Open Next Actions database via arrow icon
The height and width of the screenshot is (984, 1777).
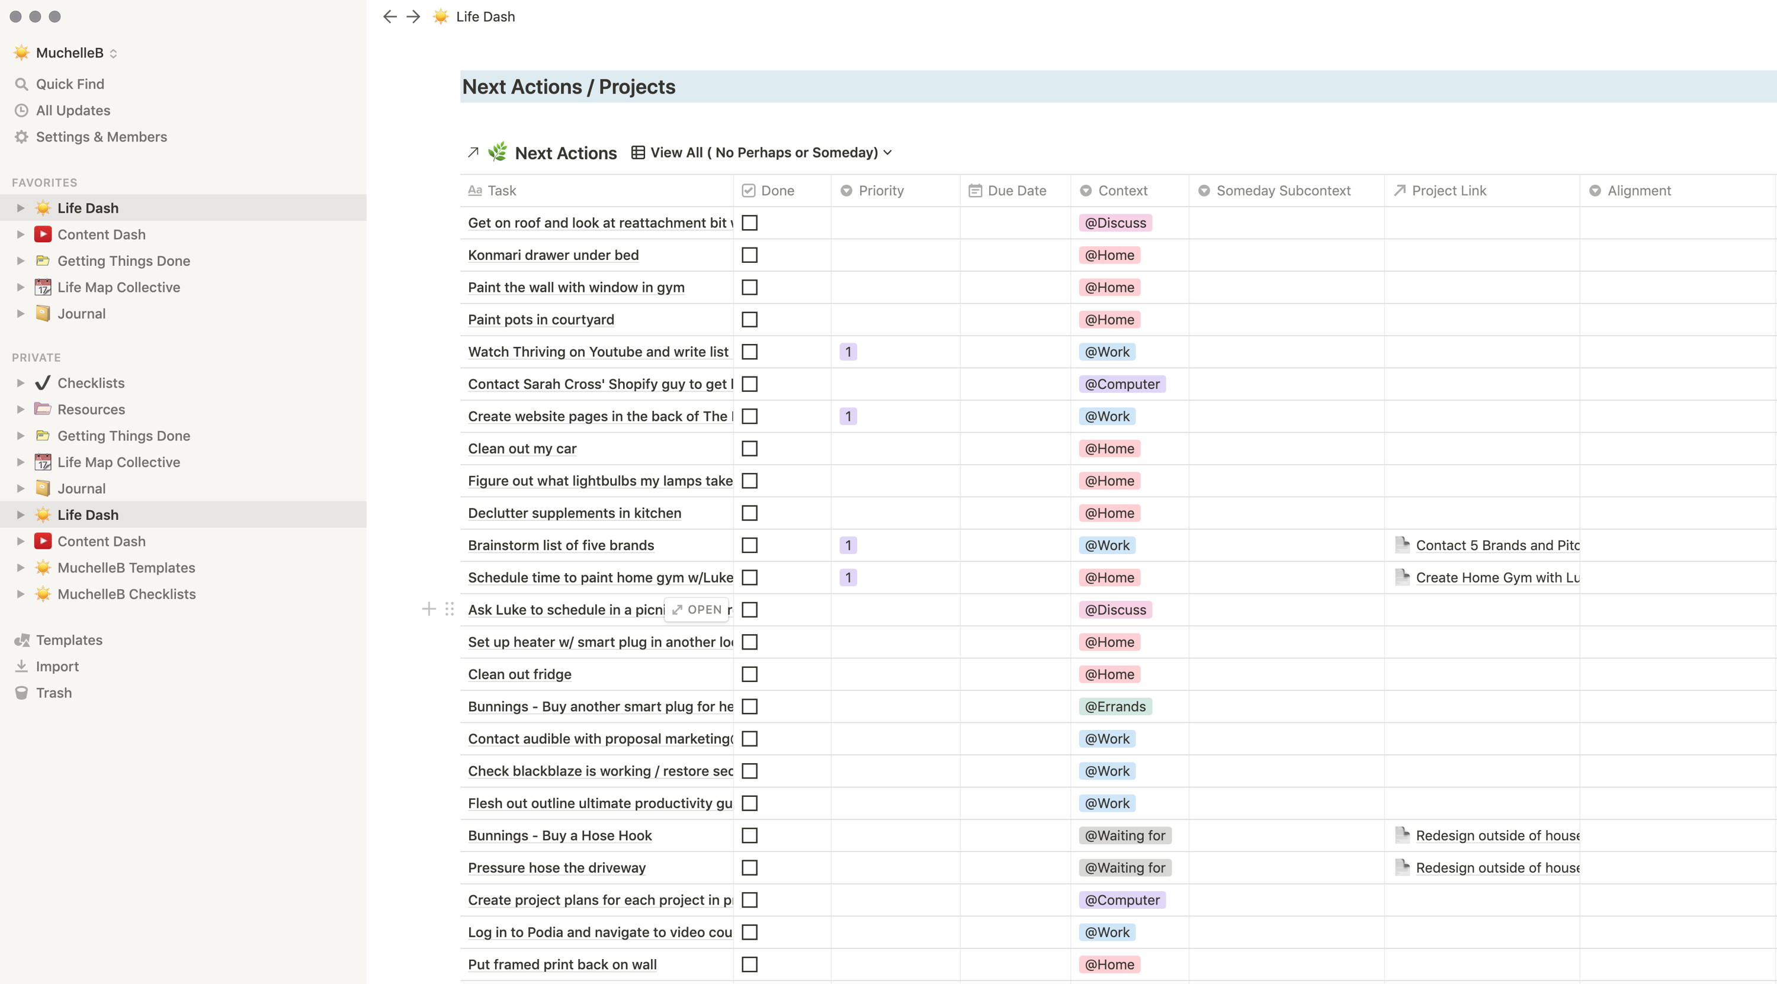[473, 152]
